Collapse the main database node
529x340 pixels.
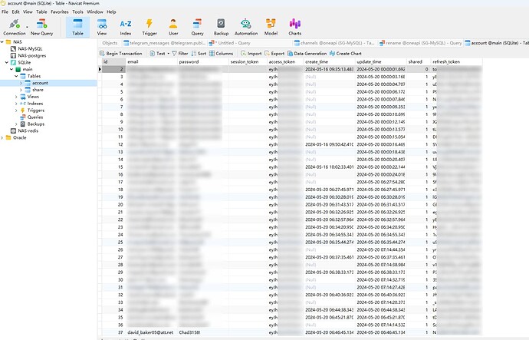[x=11, y=69]
